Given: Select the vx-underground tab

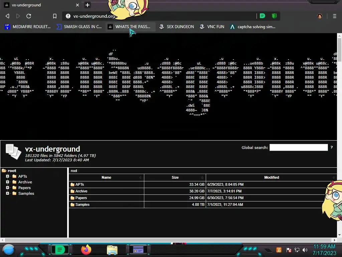Looking at the screenshot, I should pos(41,5).
